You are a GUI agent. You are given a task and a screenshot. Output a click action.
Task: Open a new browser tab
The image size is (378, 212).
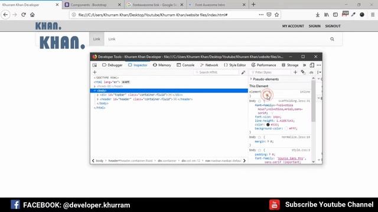pyautogui.click(x=253, y=5)
